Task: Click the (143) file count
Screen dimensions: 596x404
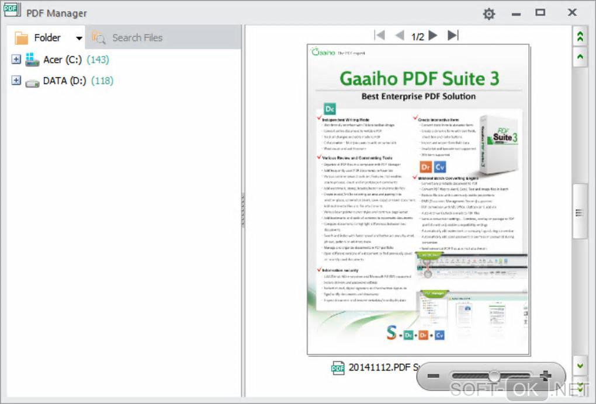Action: pos(98,60)
